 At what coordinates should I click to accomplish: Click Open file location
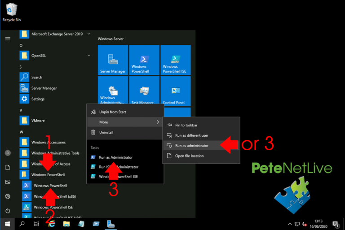[x=189, y=156]
